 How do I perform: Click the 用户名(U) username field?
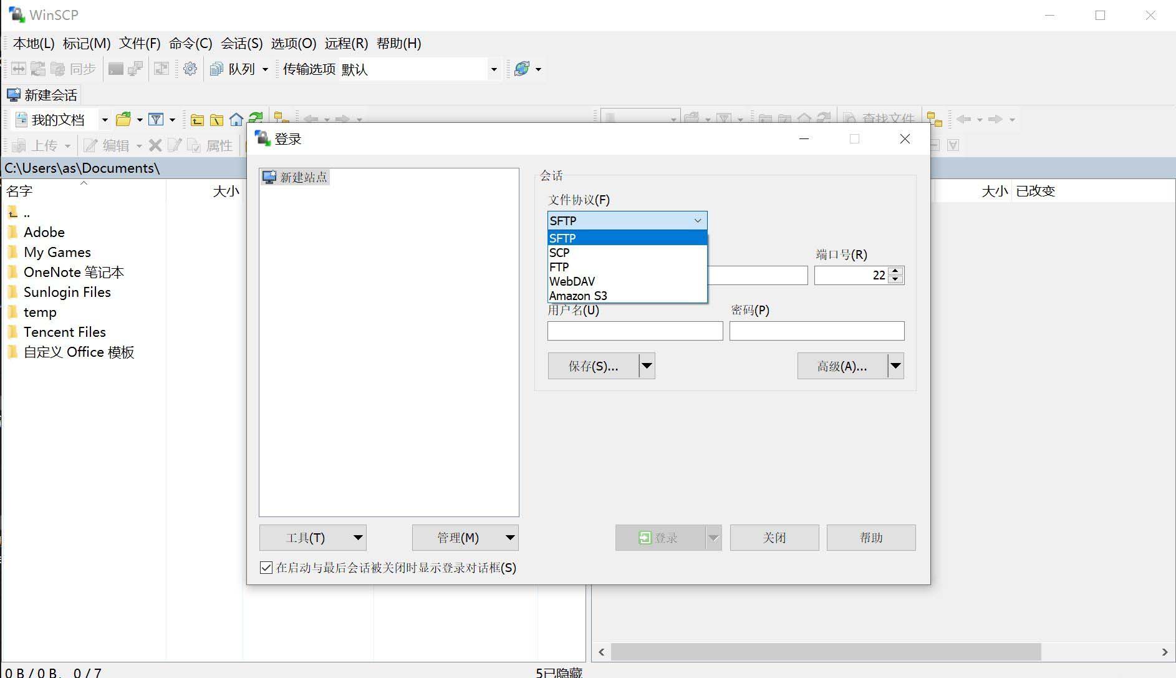(x=635, y=331)
